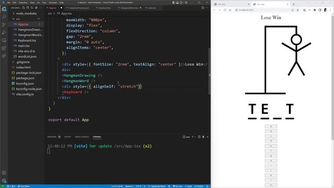Open Remote Explorer in activity bar

pyautogui.click(x=4, y=40)
